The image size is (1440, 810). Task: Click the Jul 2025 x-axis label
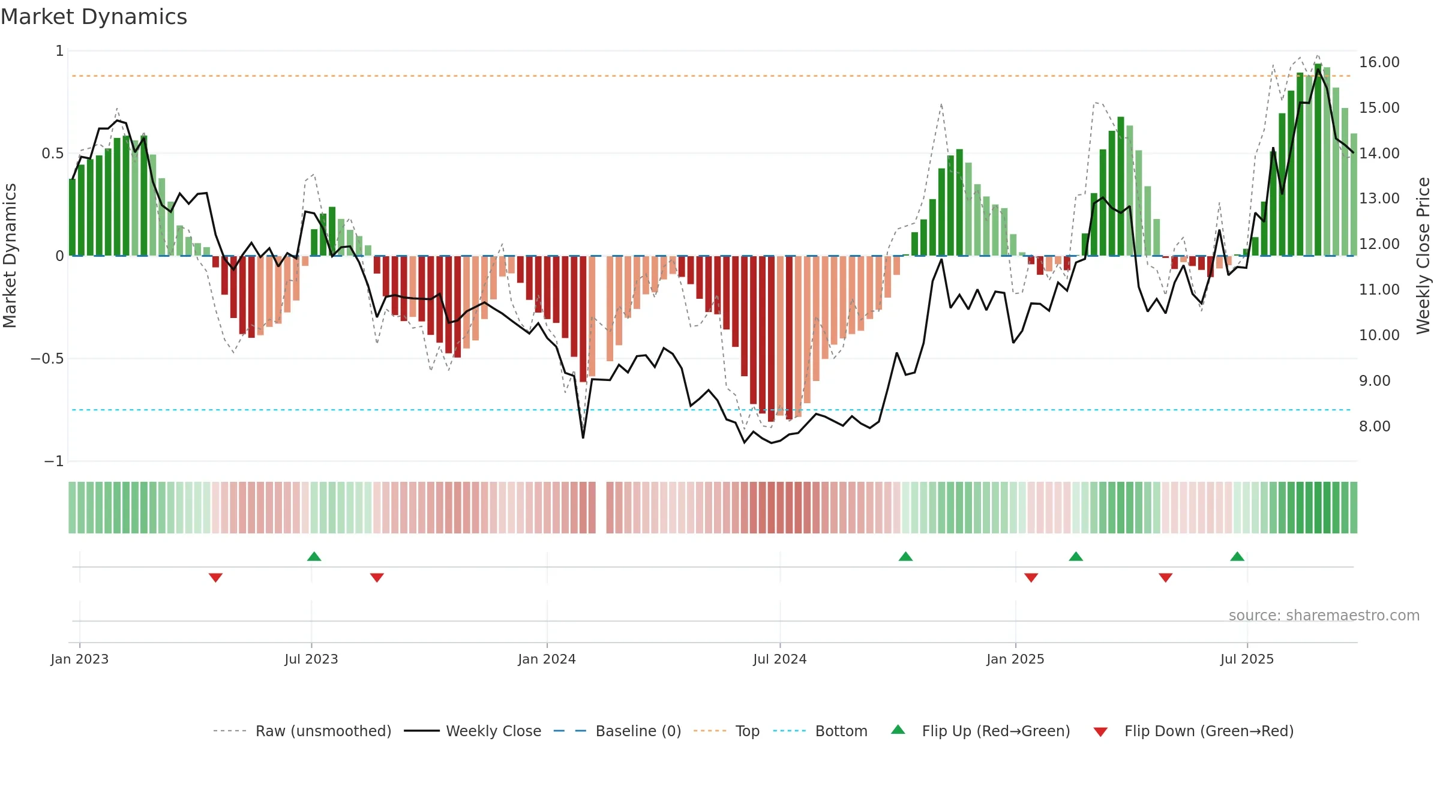(x=1247, y=659)
